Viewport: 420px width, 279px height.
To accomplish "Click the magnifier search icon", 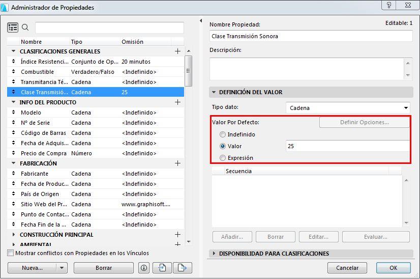I will pos(25,27).
